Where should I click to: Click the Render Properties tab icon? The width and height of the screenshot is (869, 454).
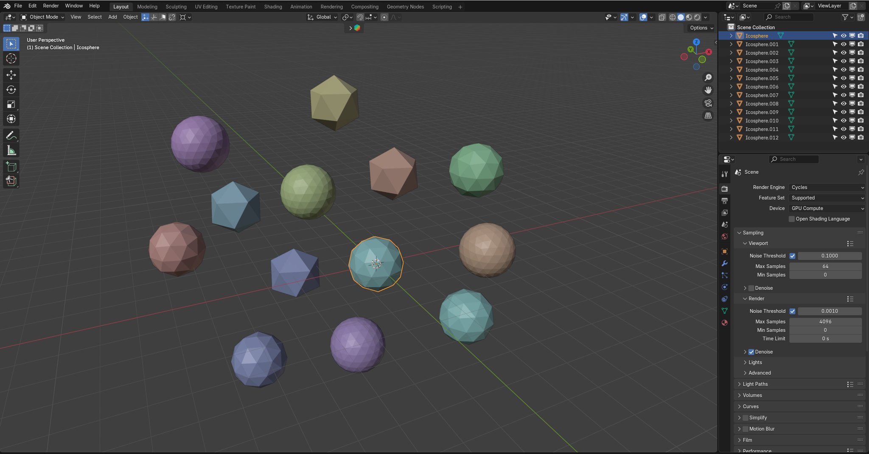[x=725, y=189]
